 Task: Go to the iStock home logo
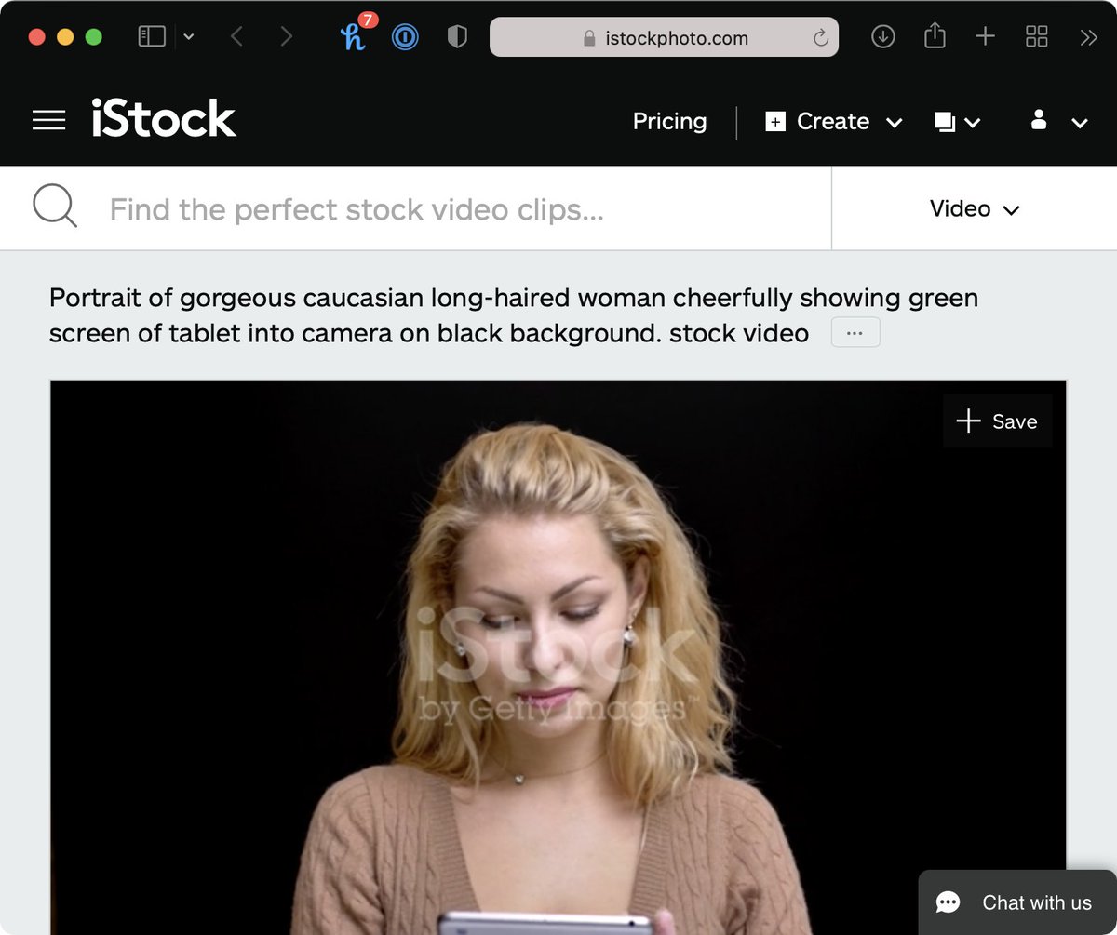pos(164,119)
